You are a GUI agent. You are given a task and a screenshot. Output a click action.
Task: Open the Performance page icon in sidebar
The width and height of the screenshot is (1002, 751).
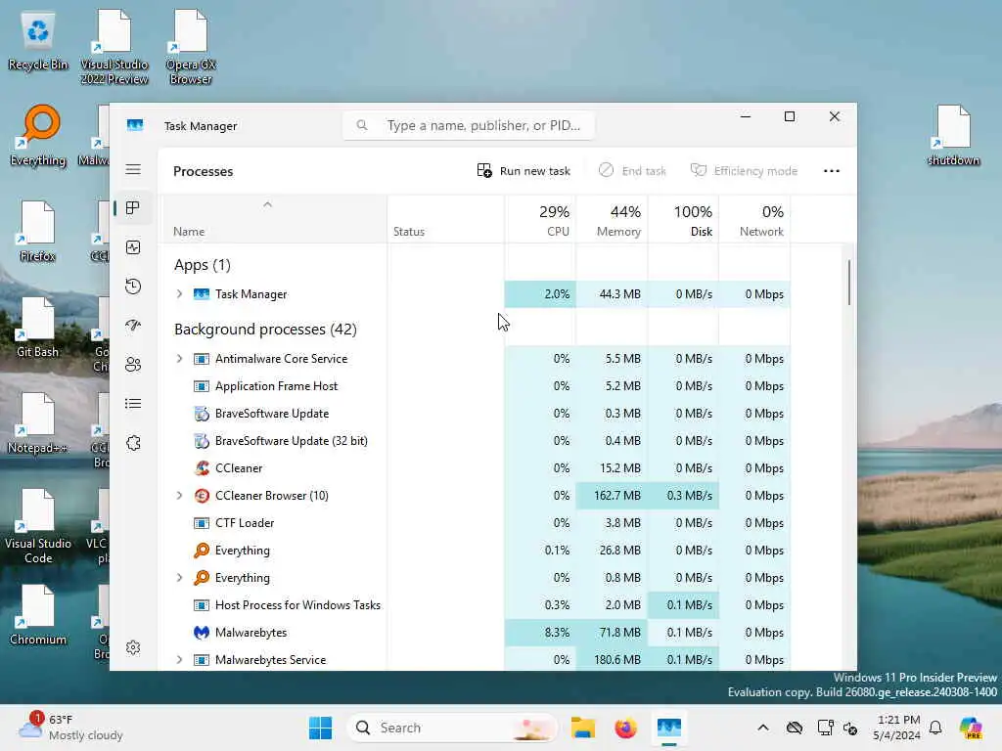click(133, 247)
